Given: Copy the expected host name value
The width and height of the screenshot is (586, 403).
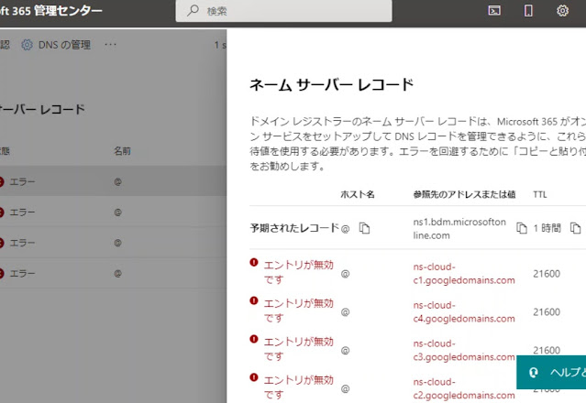Looking at the screenshot, I should [364, 228].
